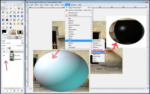Expand the Distorts filters submenu

point(79,23)
